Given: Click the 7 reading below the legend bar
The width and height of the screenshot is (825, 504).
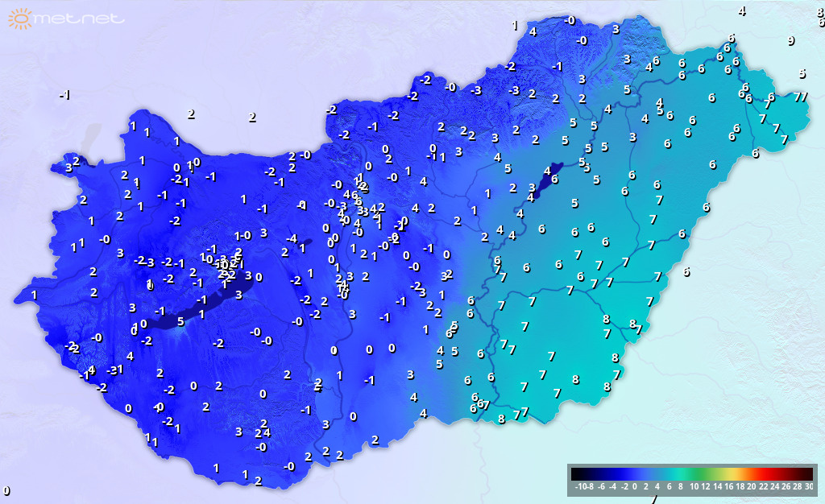Looking at the screenshot, I should click(654, 500).
